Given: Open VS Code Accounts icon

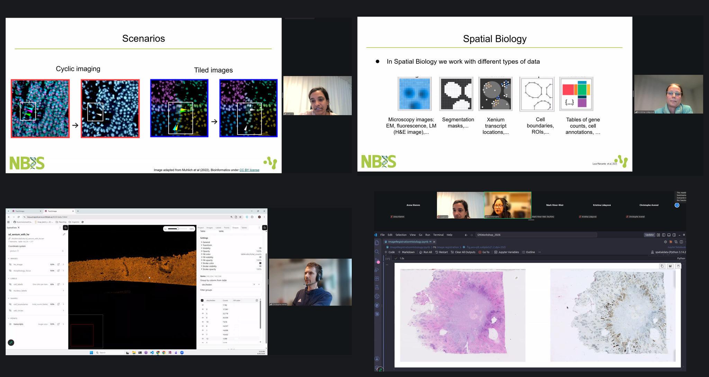Looking at the screenshot, I should pos(377,359).
